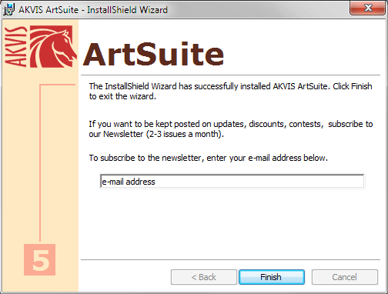Click the disabled Back button
This screenshot has width=388, height=294.
(204, 277)
